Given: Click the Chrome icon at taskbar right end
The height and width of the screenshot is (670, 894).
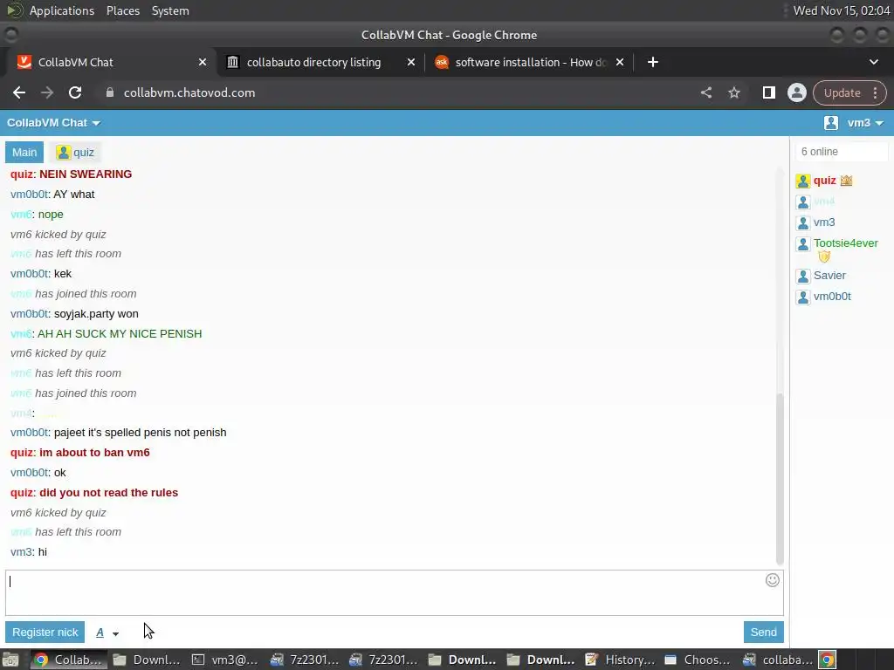Looking at the screenshot, I should [828, 660].
